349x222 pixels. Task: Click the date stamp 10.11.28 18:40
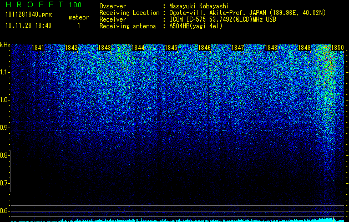click(x=28, y=26)
